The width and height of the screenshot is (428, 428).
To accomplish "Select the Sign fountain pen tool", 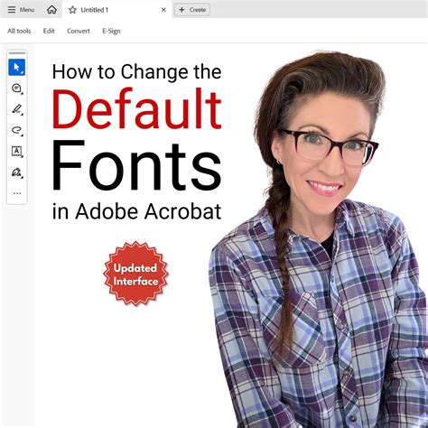I will [x=17, y=172].
